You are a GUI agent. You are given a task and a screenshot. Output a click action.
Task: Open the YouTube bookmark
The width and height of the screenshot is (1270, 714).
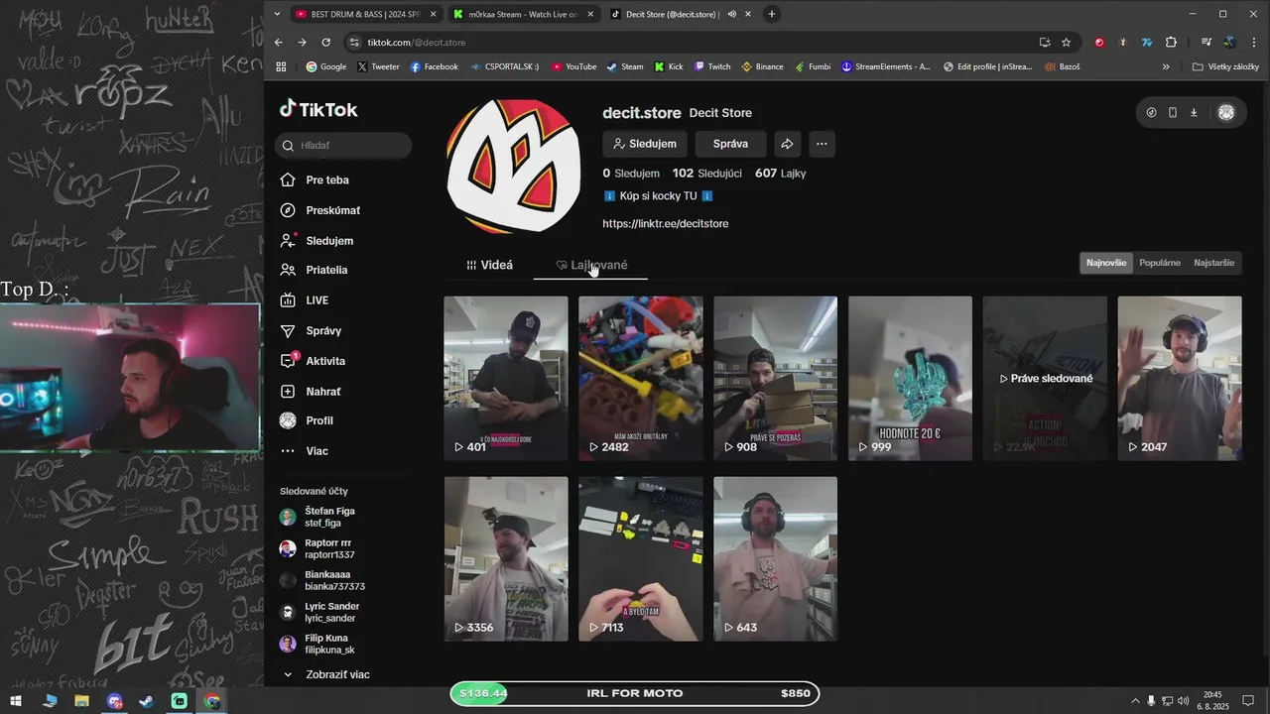[574, 66]
